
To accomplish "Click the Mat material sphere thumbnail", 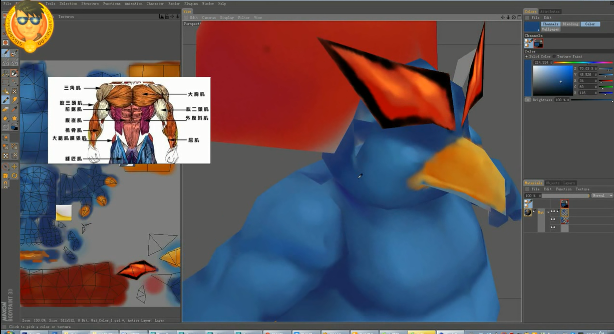I will (528, 213).
